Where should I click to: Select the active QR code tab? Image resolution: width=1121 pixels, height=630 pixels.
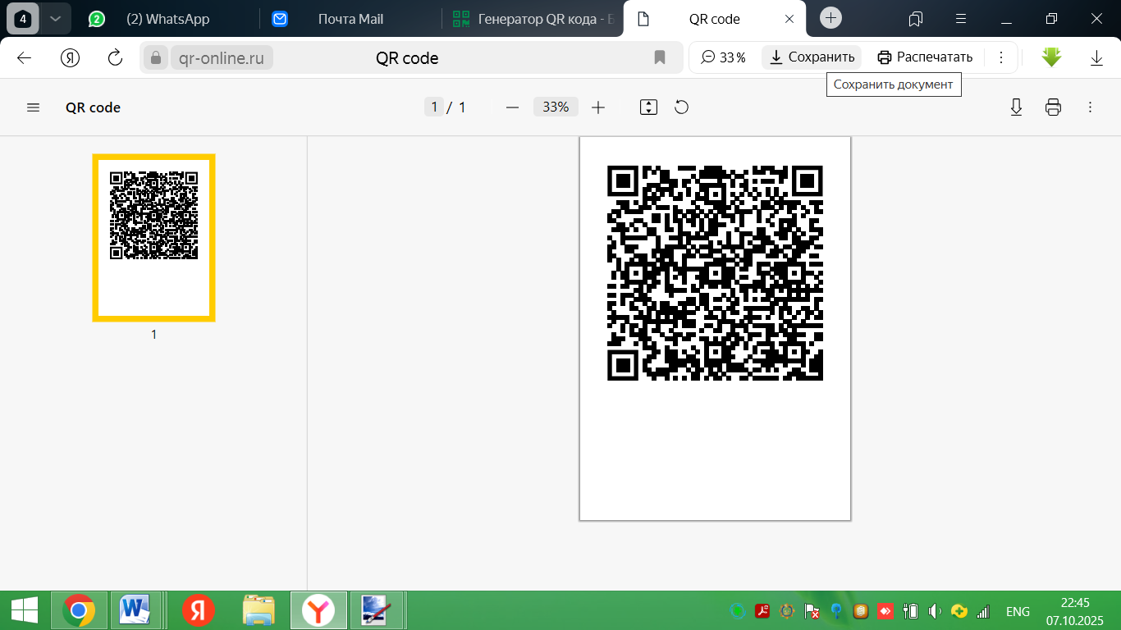[x=712, y=19]
